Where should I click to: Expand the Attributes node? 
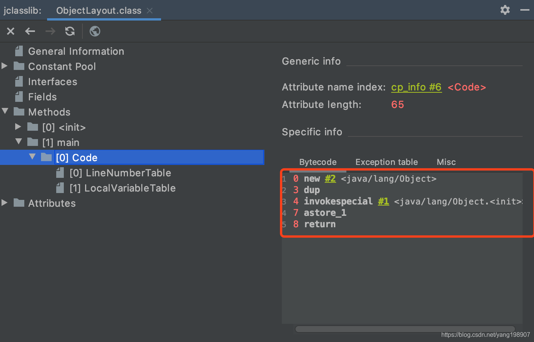(x=5, y=203)
